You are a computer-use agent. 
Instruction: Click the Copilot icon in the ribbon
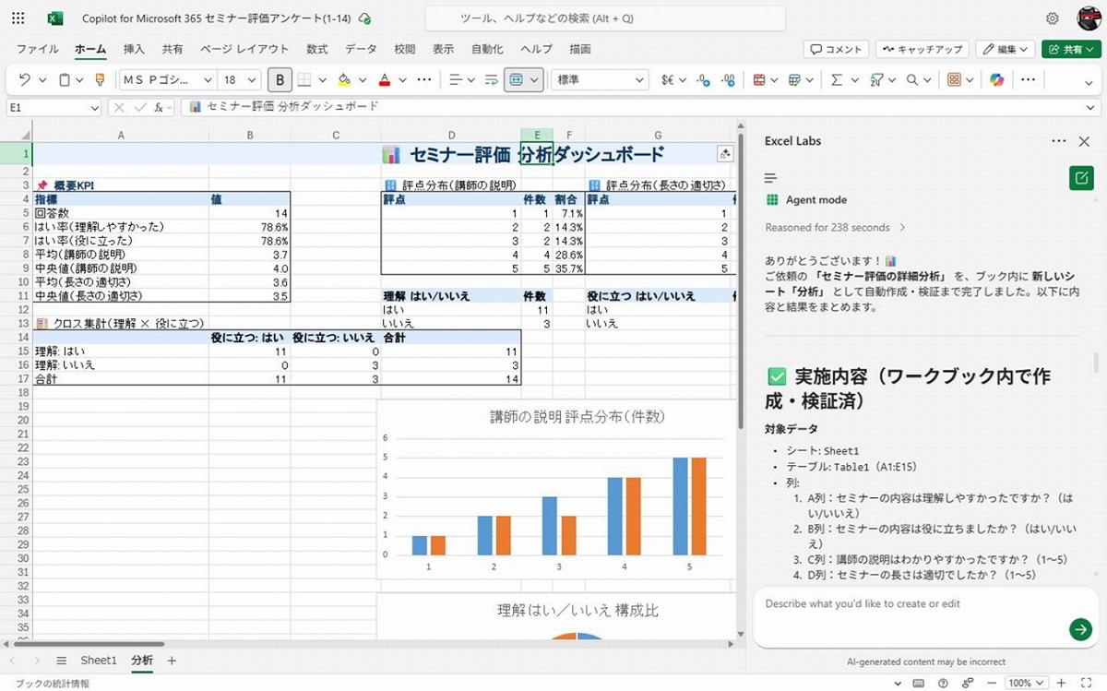996,80
